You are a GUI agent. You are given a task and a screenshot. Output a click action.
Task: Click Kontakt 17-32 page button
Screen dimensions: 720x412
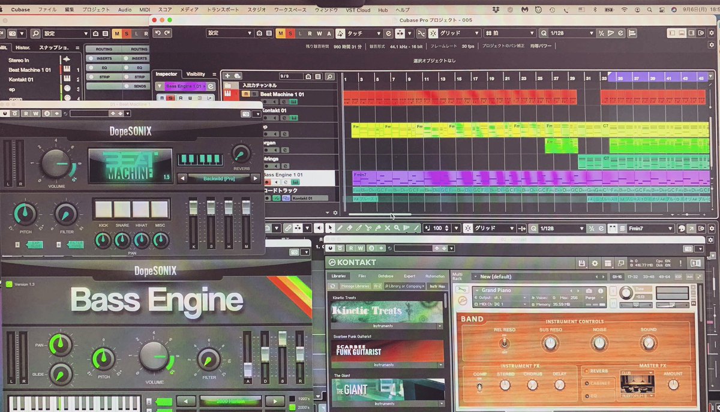[x=632, y=276]
